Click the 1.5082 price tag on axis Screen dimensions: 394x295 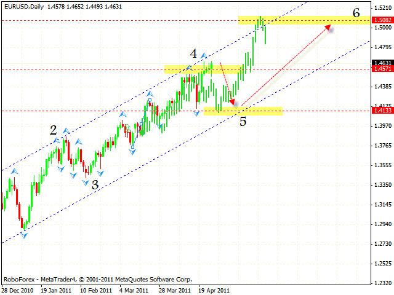point(380,20)
